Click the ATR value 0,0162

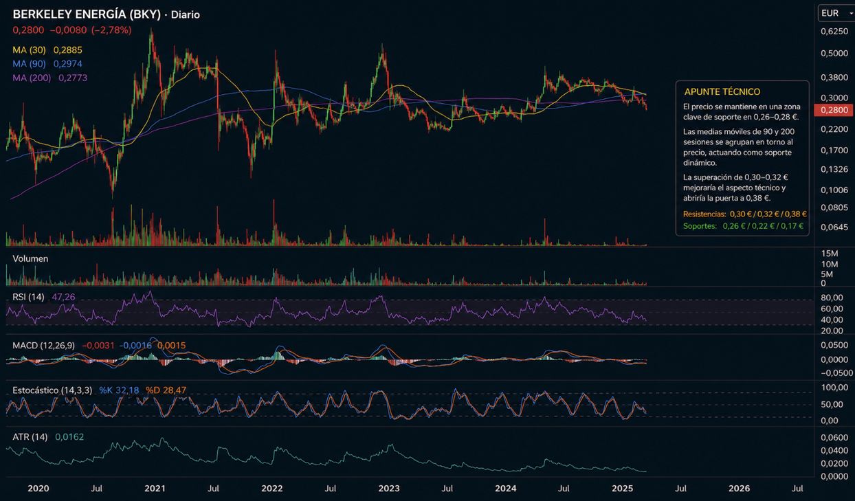click(69, 436)
